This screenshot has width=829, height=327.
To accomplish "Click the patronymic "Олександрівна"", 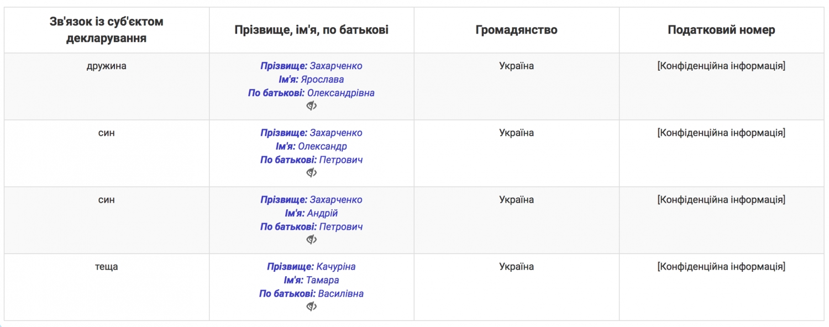I will coord(340,93).
